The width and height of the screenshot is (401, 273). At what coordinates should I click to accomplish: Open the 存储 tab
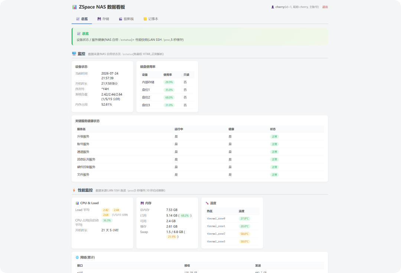pyautogui.click(x=103, y=19)
